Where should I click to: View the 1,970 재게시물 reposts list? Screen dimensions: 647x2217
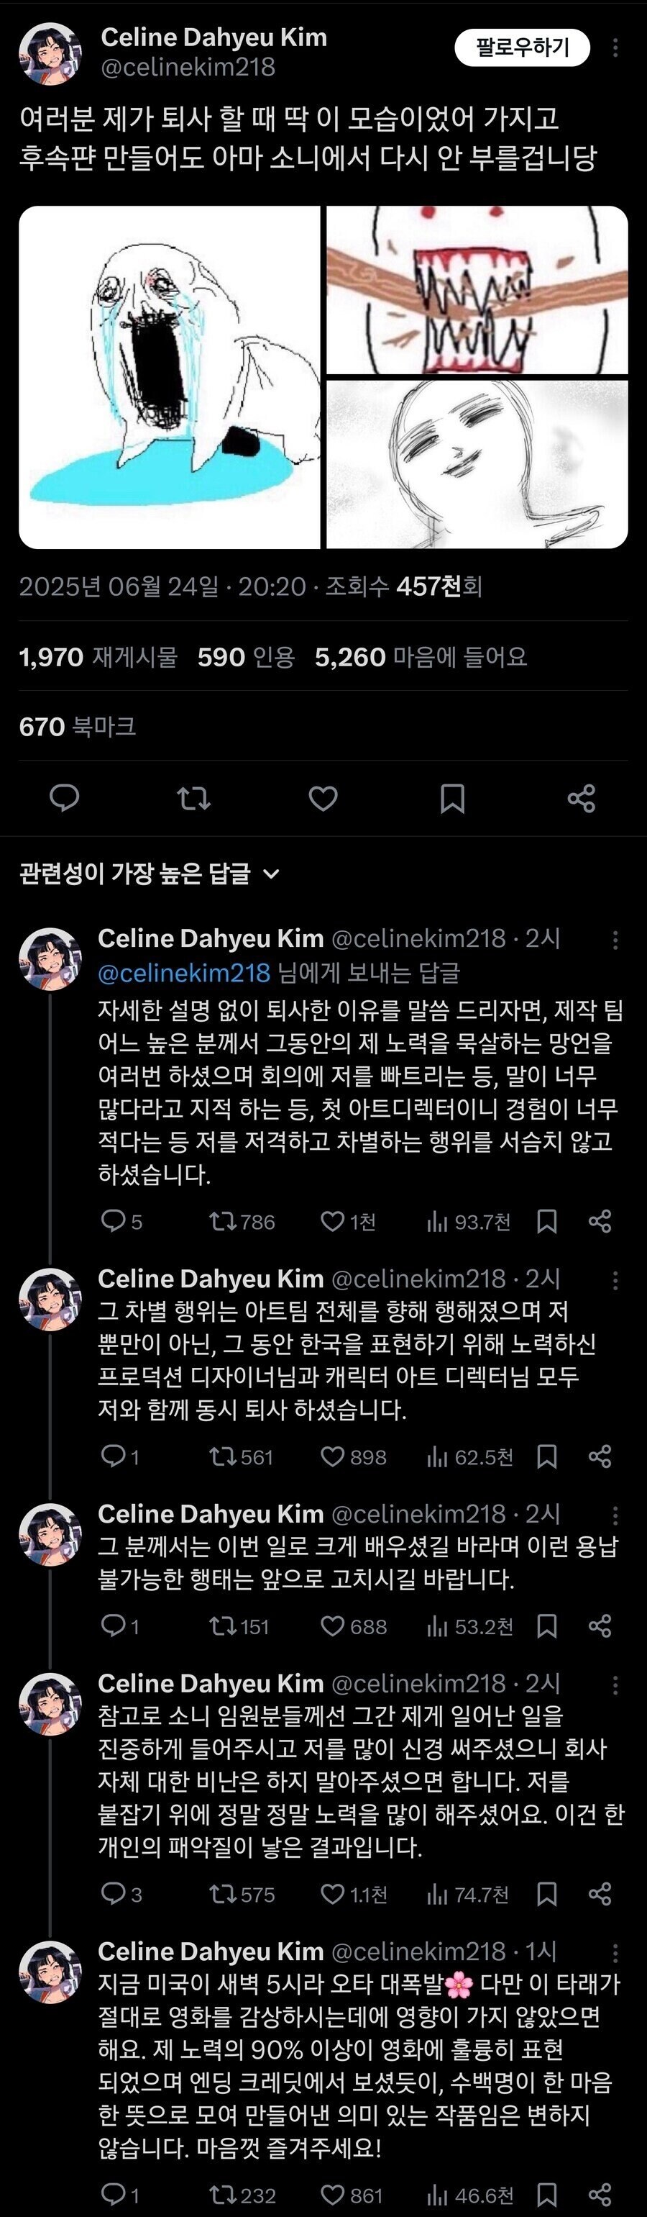click(98, 658)
